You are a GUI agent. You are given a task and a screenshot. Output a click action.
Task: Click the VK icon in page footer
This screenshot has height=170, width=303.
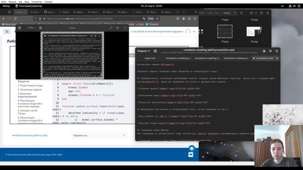(191, 154)
